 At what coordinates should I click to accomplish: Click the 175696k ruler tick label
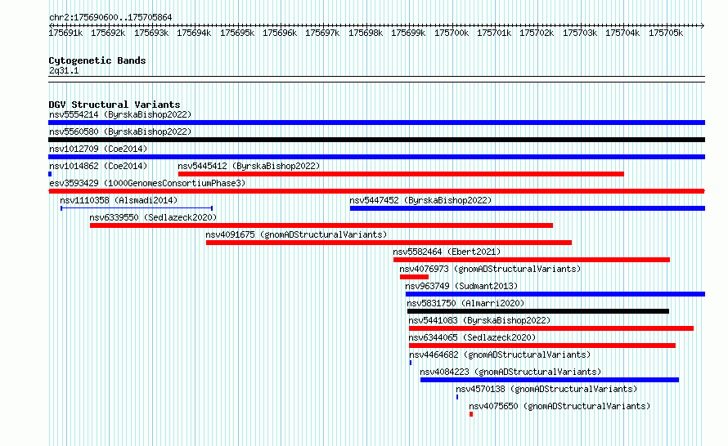(x=280, y=33)
